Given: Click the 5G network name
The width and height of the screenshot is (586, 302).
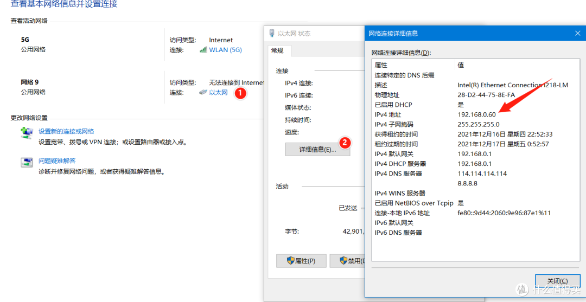Looking at the screenshot, I should click(x=26, y=39).
